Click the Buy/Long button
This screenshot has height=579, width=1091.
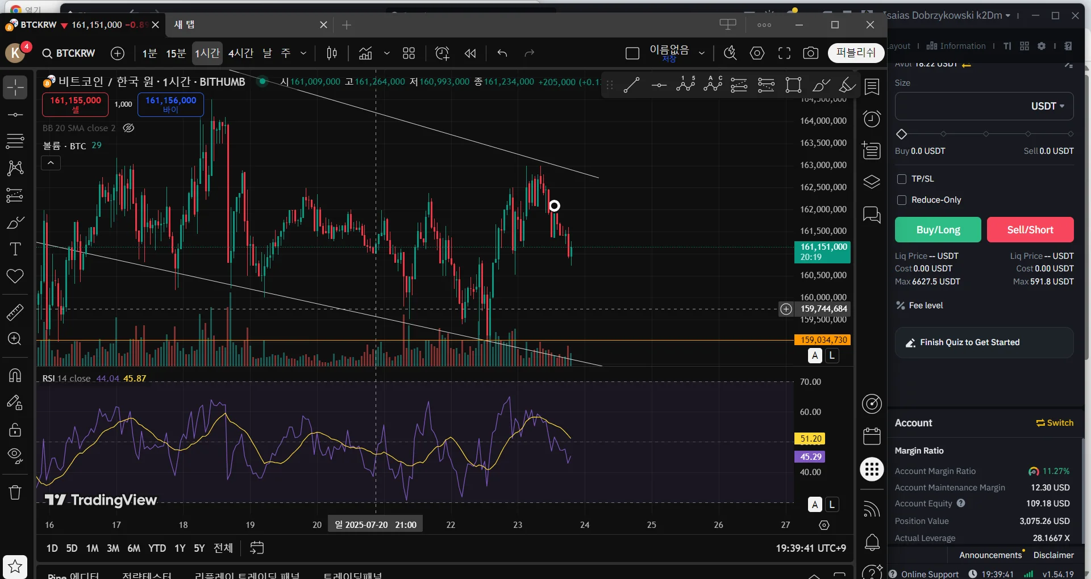tap(938, 230)
